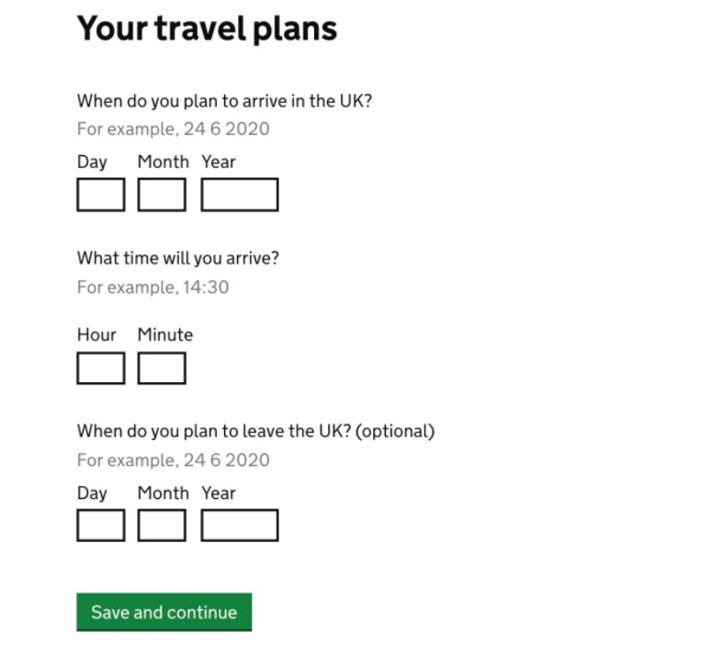711x656 pixels.
Task: Click the arrival date Month input box
Action: tap(162, 195)
